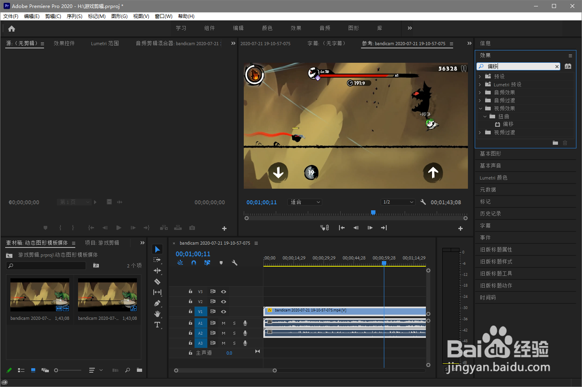This screenshot has height=387, width=582.
Task: Open the 序列(S) menu
Action: pos(74,16)
